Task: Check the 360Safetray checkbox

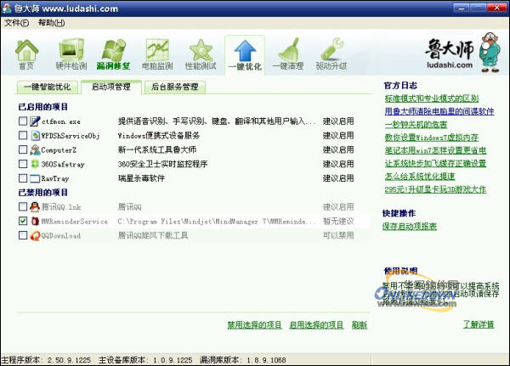Action: coord(23,165)
